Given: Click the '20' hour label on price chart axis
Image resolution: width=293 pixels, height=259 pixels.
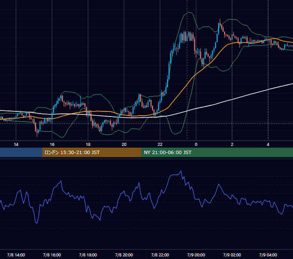Looking at the screenshot, I should [124, 145].
